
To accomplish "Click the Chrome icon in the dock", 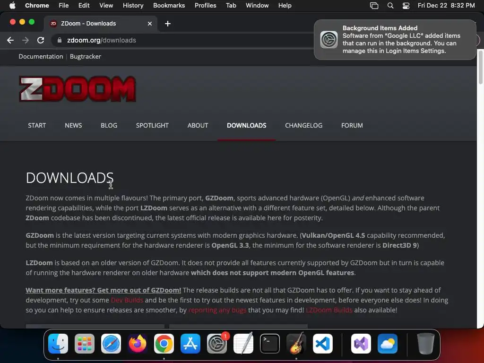I will click(164, 344).
